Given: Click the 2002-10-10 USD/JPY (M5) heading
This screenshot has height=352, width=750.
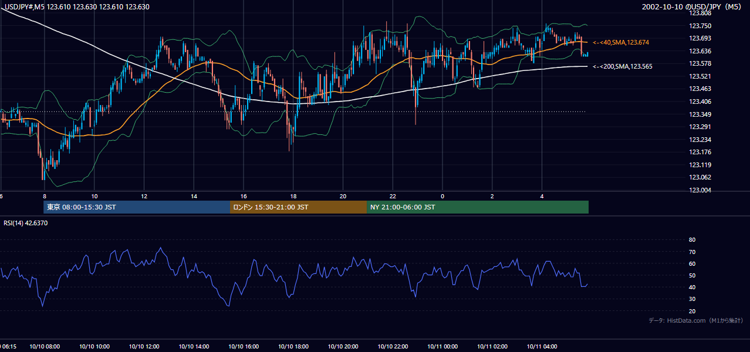Looking at the screenshot, I should 692,6.
